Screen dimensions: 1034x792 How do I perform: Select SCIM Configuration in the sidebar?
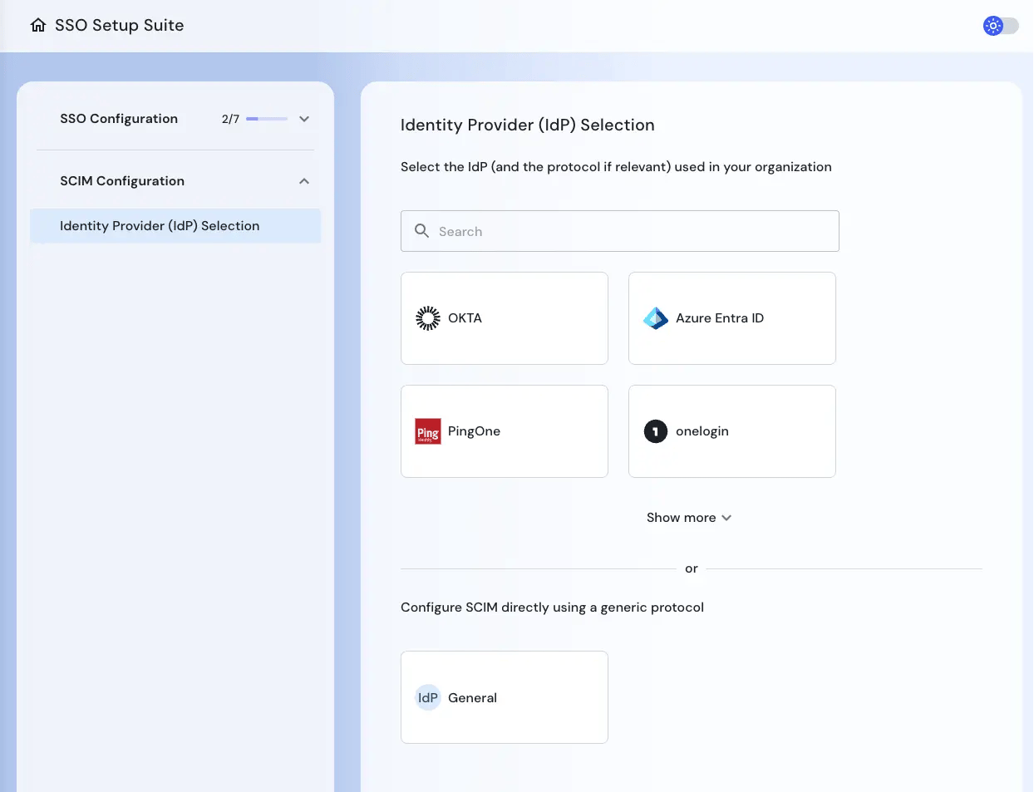click(x=122, y=181)
